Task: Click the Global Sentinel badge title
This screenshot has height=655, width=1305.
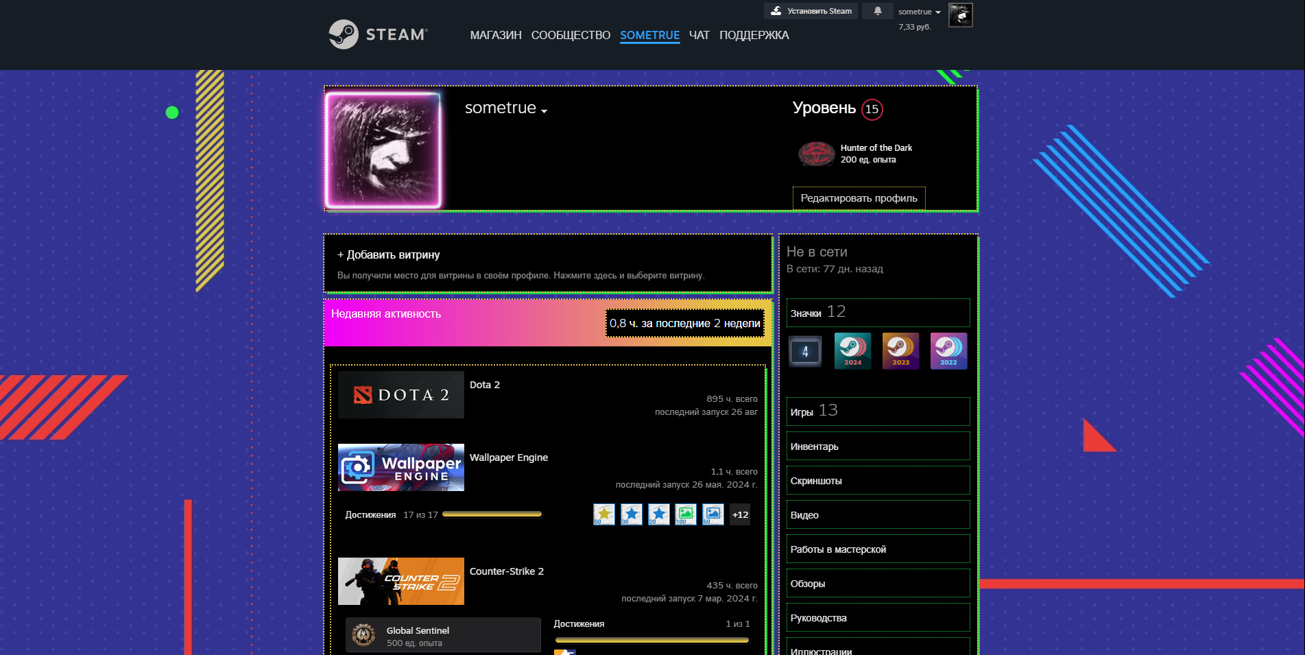Action: tap(418, 630)
